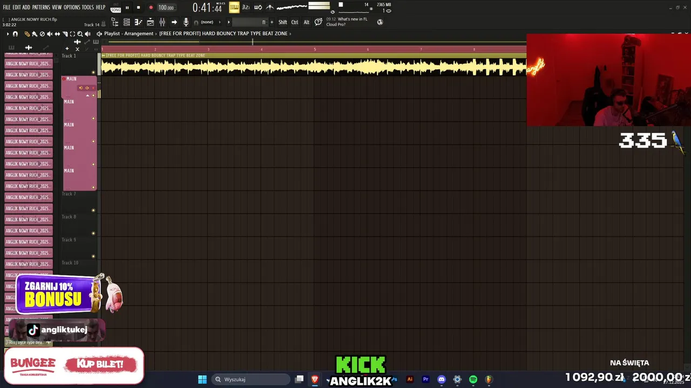Click the right-arrow icon beside the mixer icon
The image size is (691, 388).
coord(174,22)
